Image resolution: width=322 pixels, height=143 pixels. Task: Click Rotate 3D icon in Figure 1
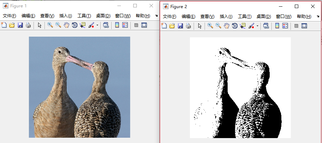[x=75, y=25]
